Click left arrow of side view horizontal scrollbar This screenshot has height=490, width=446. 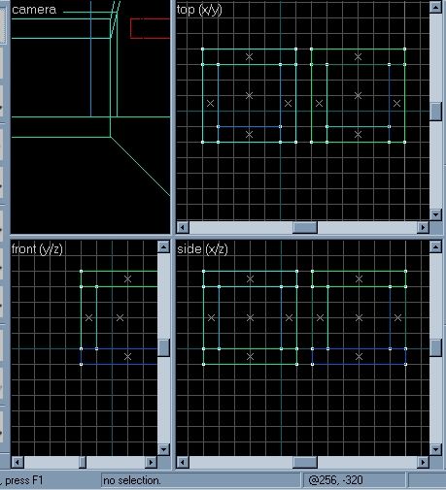[x=183, y=462]
